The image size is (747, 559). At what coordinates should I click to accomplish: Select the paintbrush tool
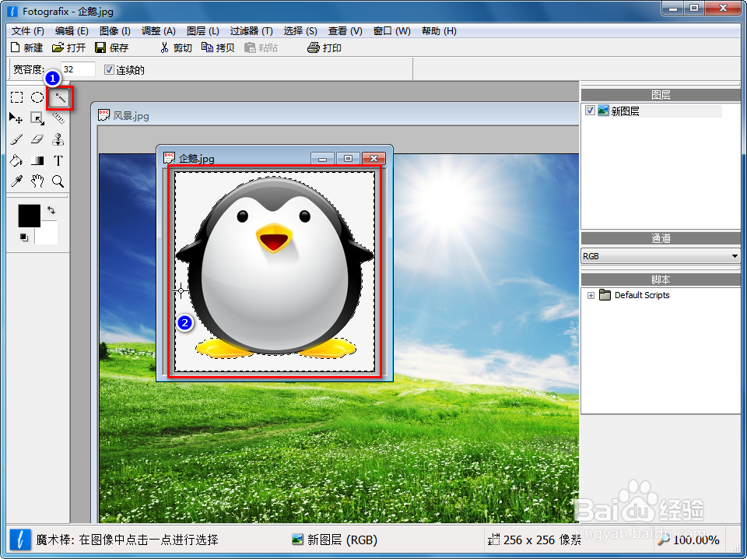coord(16,139)
